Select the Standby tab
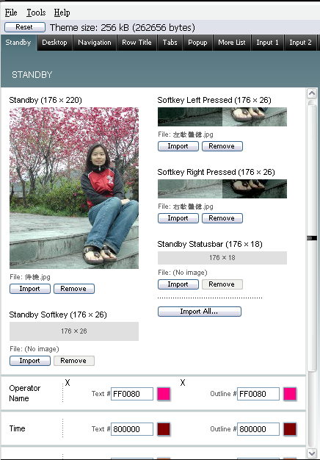The height and width of the screenshot is (460, 320). pos(18,43)
